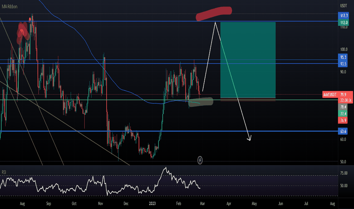The height and width of the screenshot is (209, 354).
Task: Click the Nov label on time axis
Action: (101, 204)
